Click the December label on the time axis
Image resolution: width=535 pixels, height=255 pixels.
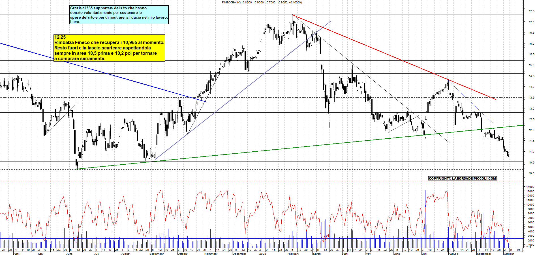pyautogui.click(x=239, y=254)
